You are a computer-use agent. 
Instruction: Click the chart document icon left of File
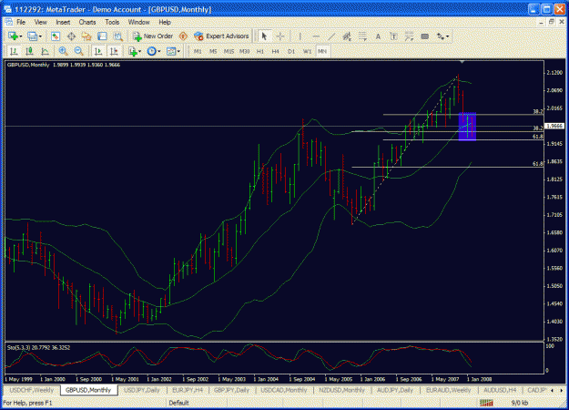point(8,22)
